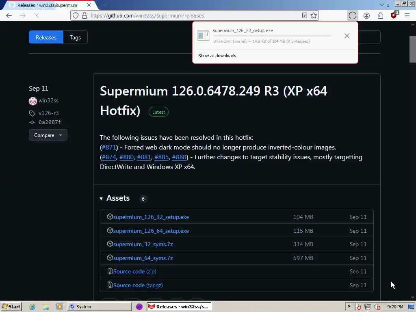Click the URL address bar
Image resolution: width=416 pixels, height=312 pixels.
(195, 16)
